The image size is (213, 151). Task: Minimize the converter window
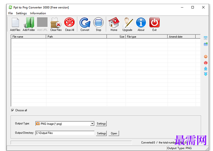pyautogui.click(x=182, y=7)
